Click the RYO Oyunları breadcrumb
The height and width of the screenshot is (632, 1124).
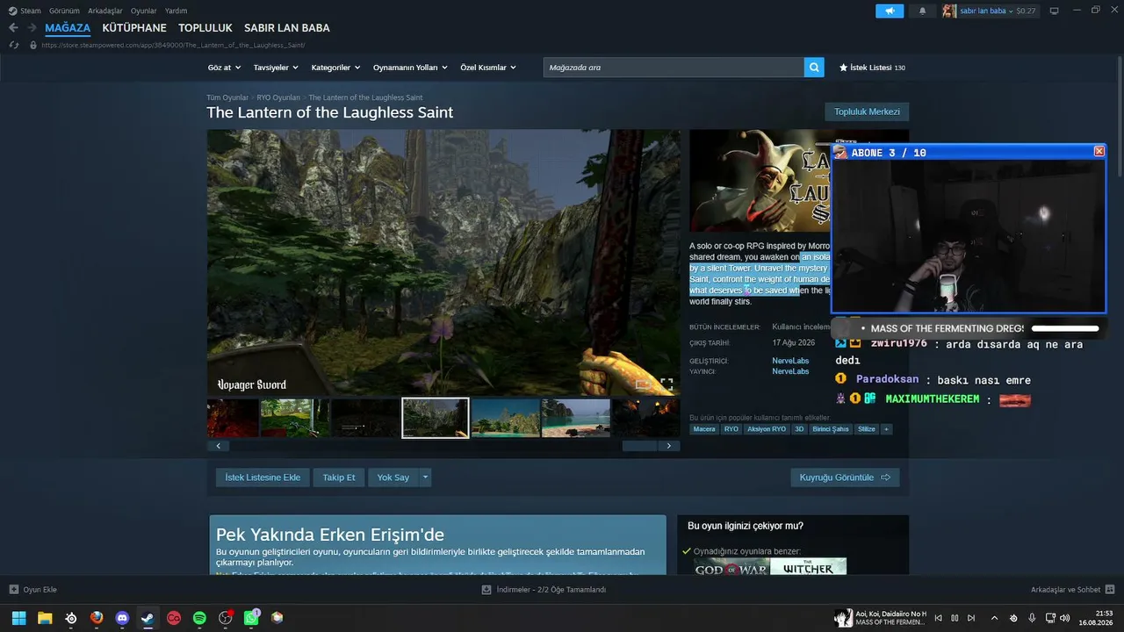(278, 97)
